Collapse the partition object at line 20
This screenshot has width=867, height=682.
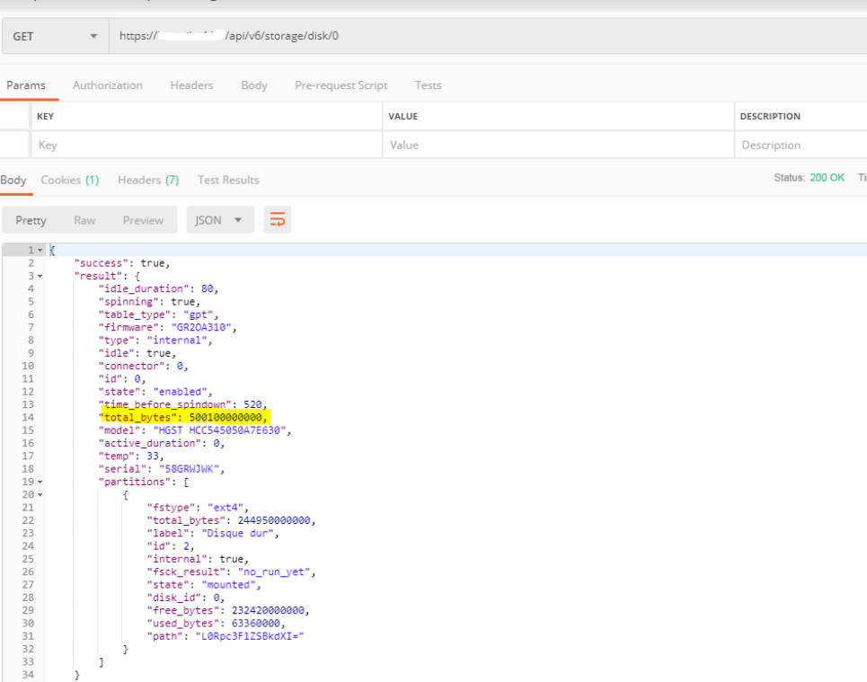click(x=40, y=494)
